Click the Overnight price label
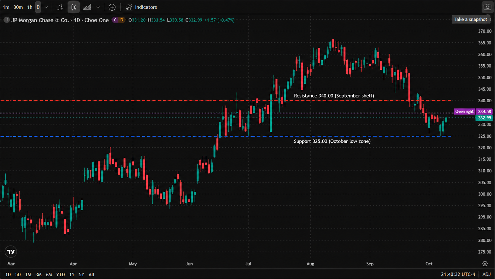The width and height of the screenshot is (495, 279). click(464, 111)
